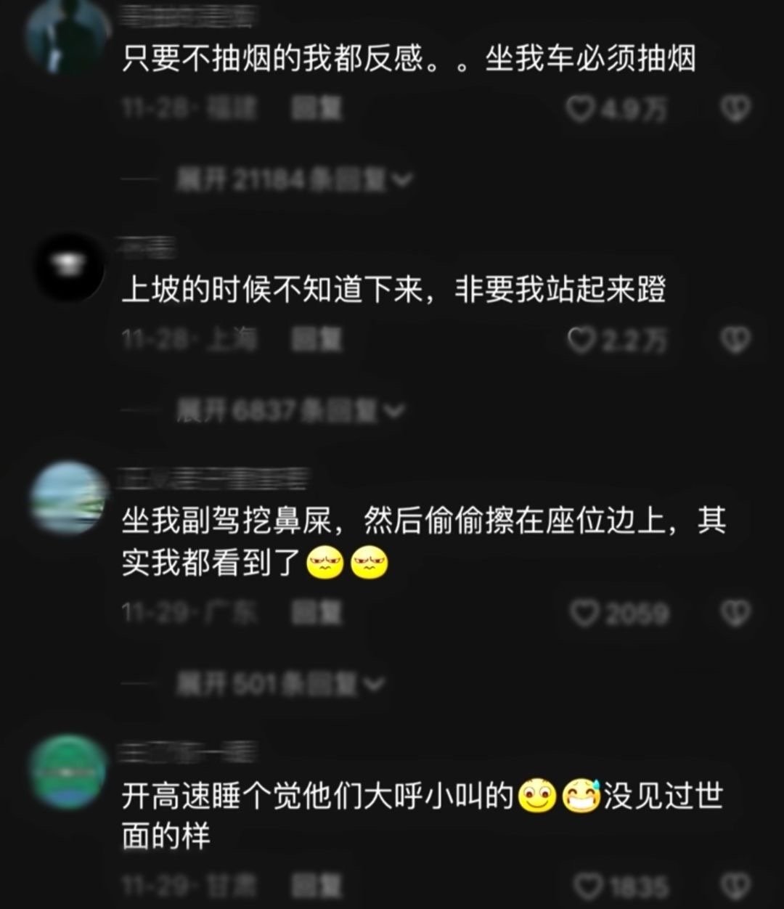Screen dimensions: 784x909
Task: Reply to the 11-28 福建 comment
Action: point(317,109)
